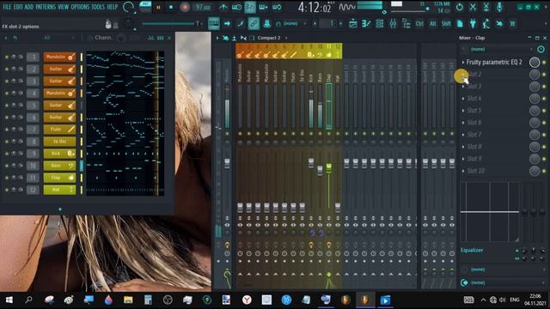Mute the Hat channel green light
This screenshot has height=309, width=550.
(x=6, y=190)
